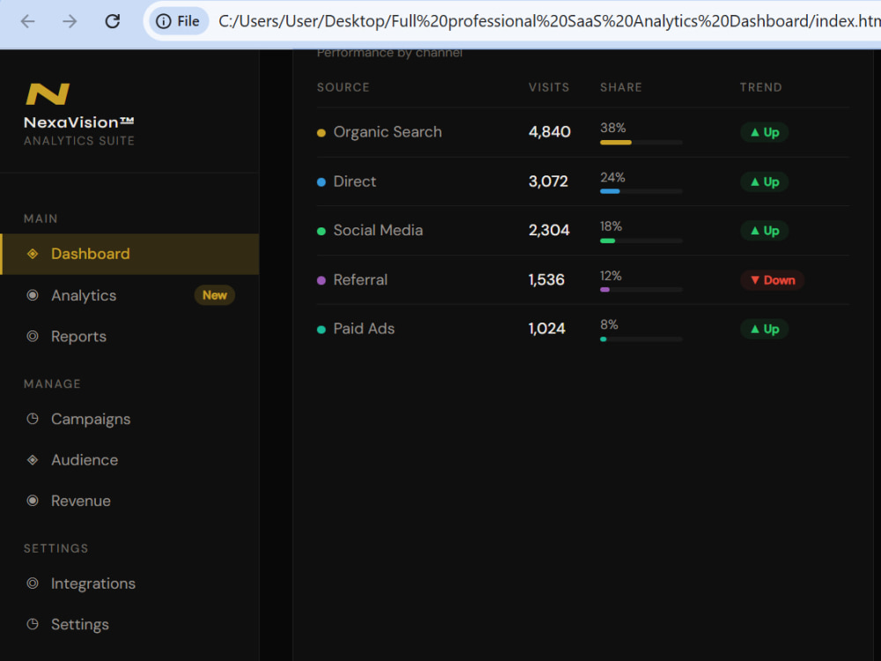Click the VISITS column header
Image resolution: width=881 pixels, height=661 pixels.
click(549, 87)
